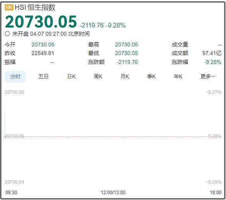Click the circular refresh status icon
This screenshot has width=226, height=200.
[x=7, y=34]
